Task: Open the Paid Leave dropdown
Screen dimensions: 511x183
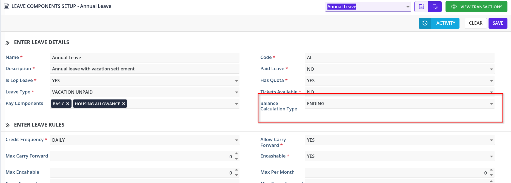Action: tap(400, 69)
